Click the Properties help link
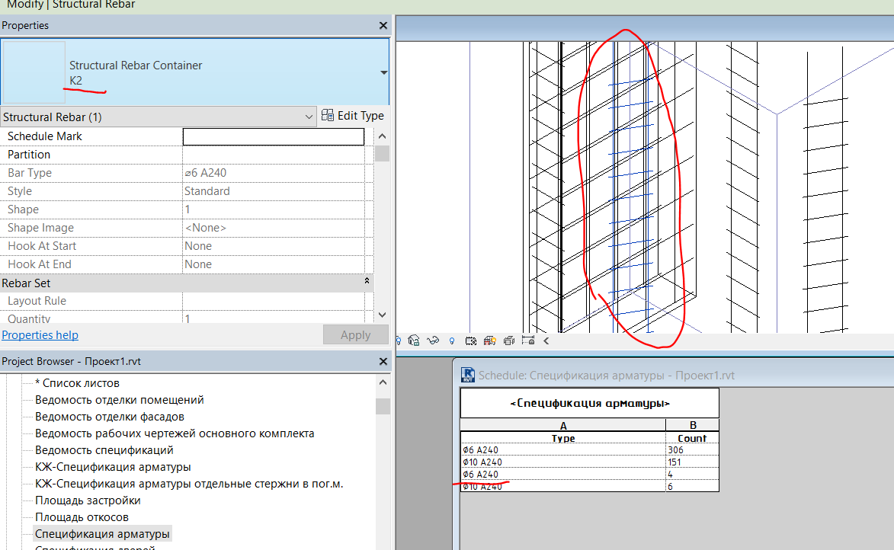Viewport: 894px width, 550px height. coord(40,334)
